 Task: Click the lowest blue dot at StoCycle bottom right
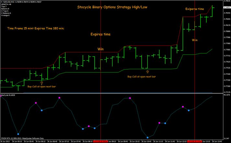click(x=147, y=137)
